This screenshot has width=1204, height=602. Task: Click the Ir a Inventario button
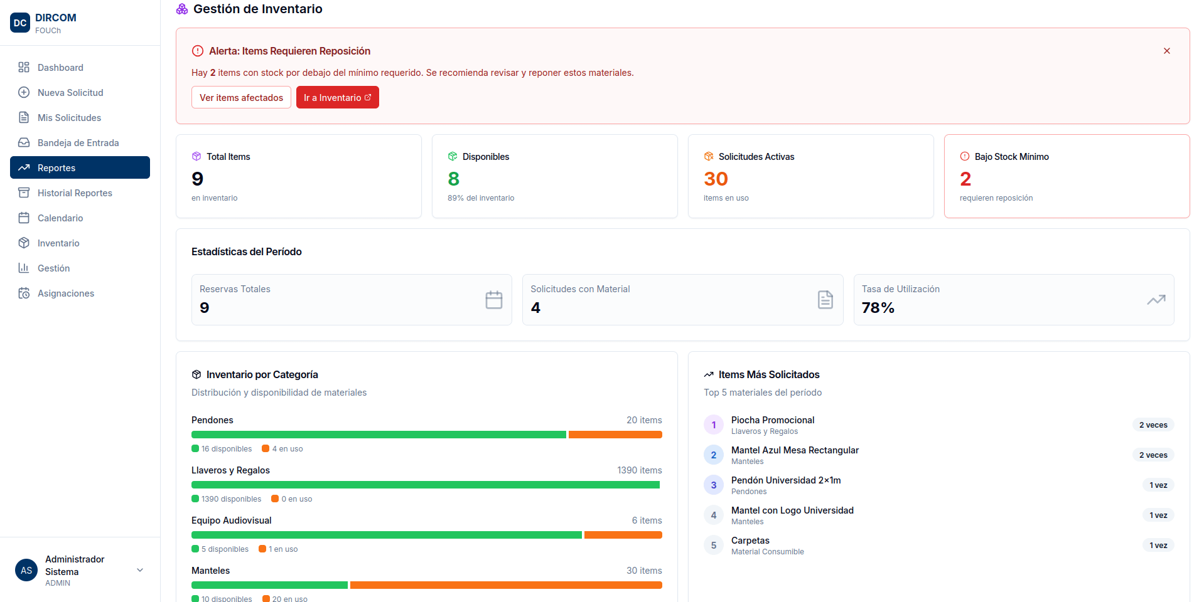point(338,97)
